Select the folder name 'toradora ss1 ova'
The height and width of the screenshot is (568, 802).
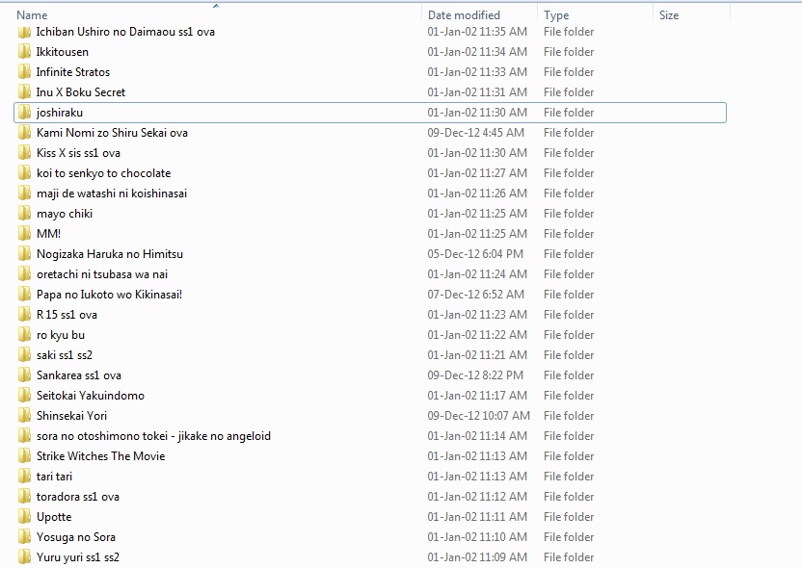[x=78, y=497]
